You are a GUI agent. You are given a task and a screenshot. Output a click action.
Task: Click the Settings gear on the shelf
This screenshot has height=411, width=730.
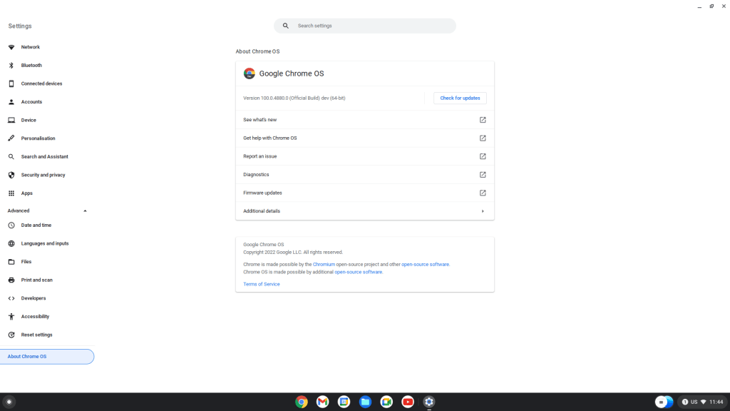[x=429, y=402]
